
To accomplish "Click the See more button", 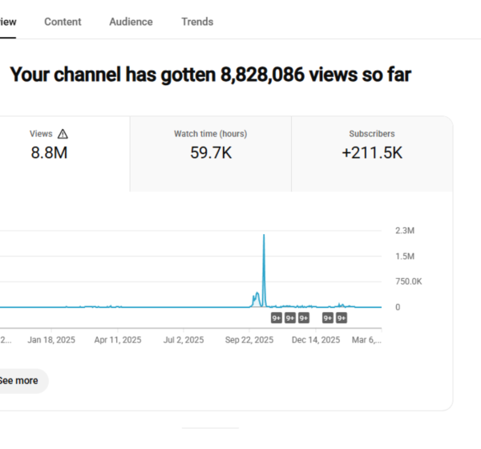I will [x=19, y=381].
